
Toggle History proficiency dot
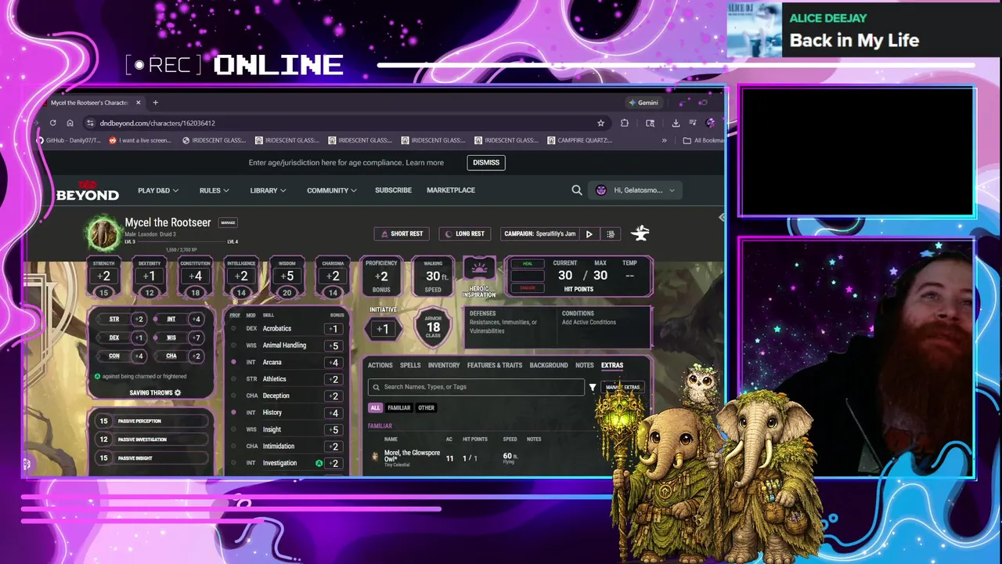point(233,412)
